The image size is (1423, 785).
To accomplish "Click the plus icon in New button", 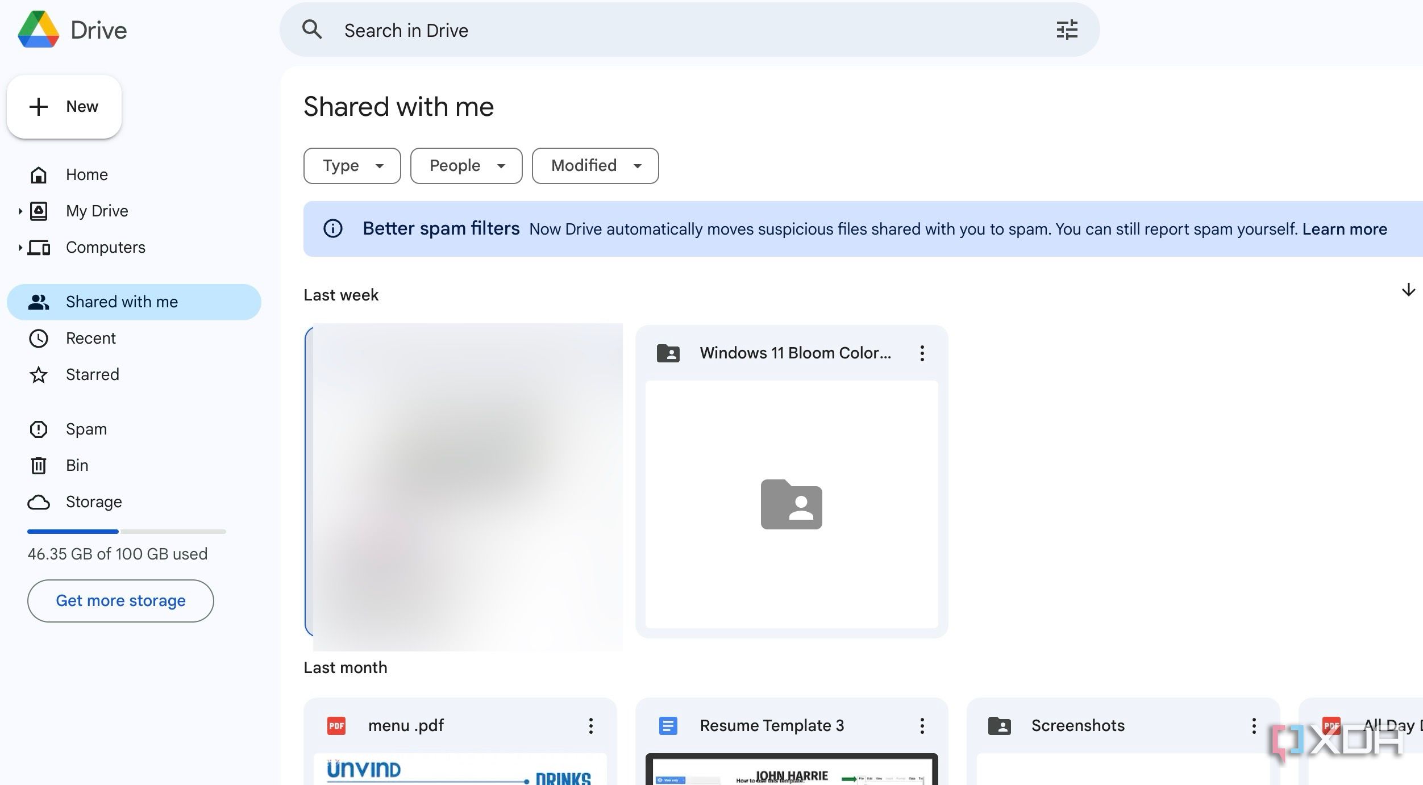I will [x=39, y=107].
